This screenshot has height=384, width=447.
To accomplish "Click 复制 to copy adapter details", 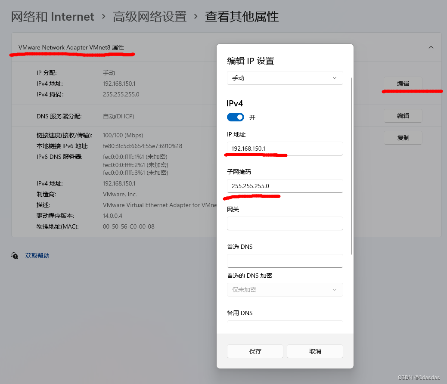I will [x=403, y=137].
